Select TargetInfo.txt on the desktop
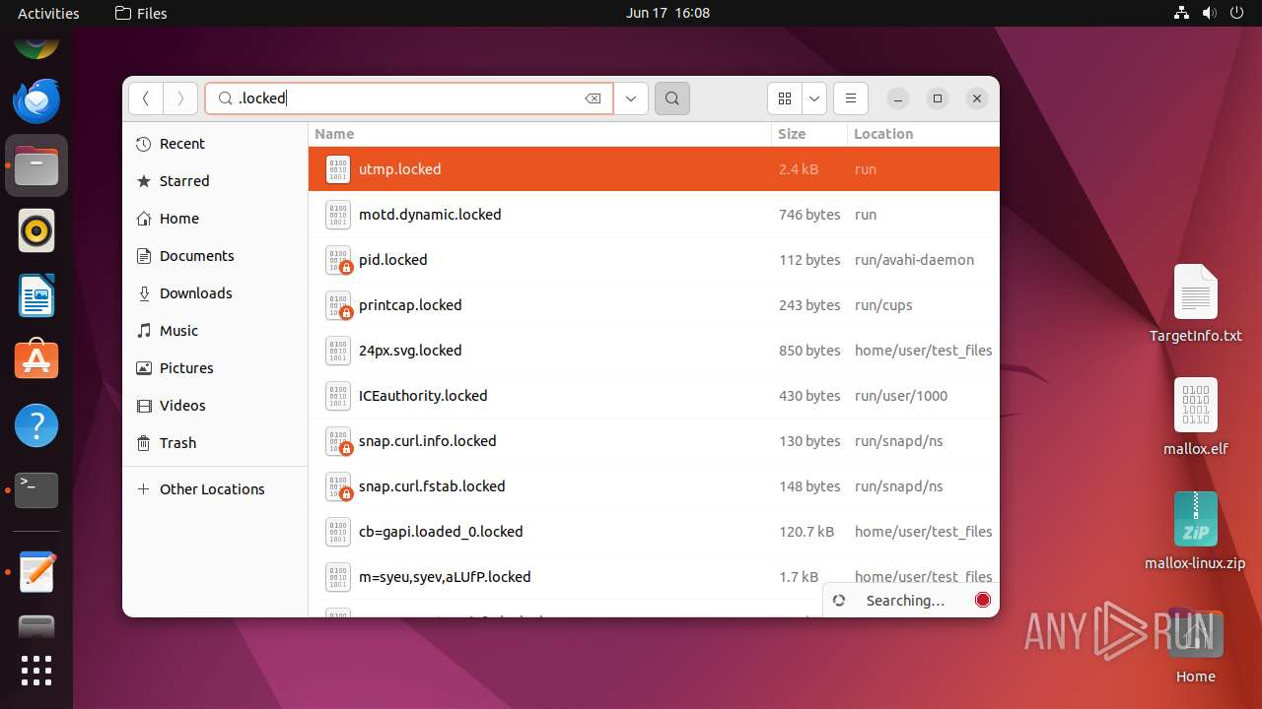Image resolution: width=1262 pixels, height=709 pixels. pos(1195,303)
